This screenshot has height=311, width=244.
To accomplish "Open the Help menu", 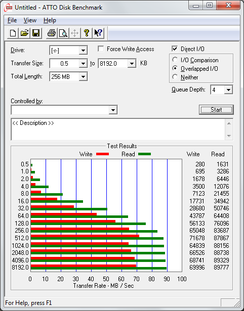I will (x=50, y=20).
